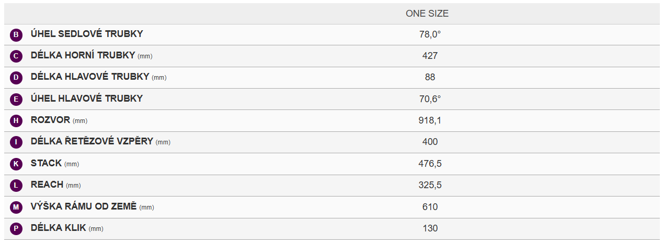Click the purple D badge icon
The height and width of the screenshot is (245, 664).
pos(16,78)
